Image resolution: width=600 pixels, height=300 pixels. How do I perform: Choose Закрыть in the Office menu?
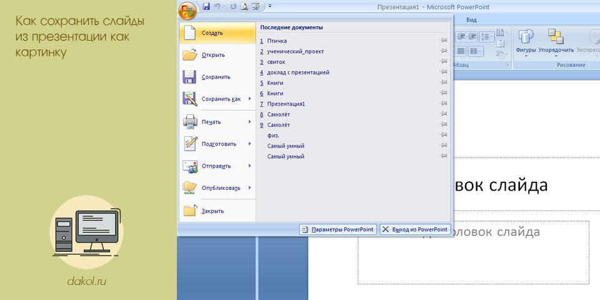[x=217, y=211]
